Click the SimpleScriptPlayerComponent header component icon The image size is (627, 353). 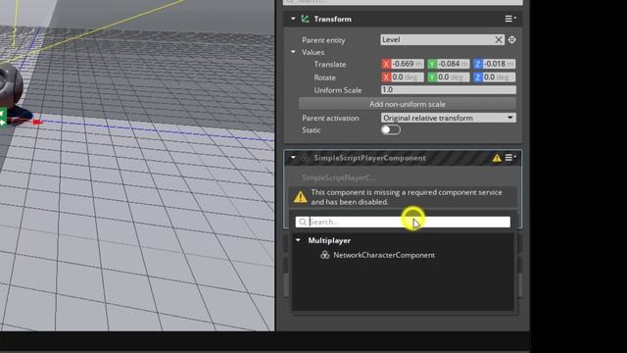click(x=305, y=158)
